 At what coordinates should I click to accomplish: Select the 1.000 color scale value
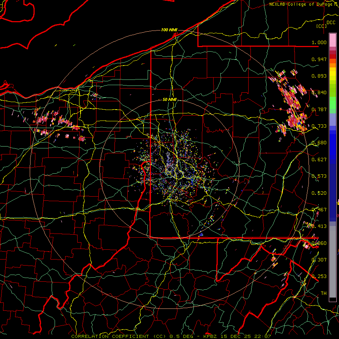[x=319, y=42]
